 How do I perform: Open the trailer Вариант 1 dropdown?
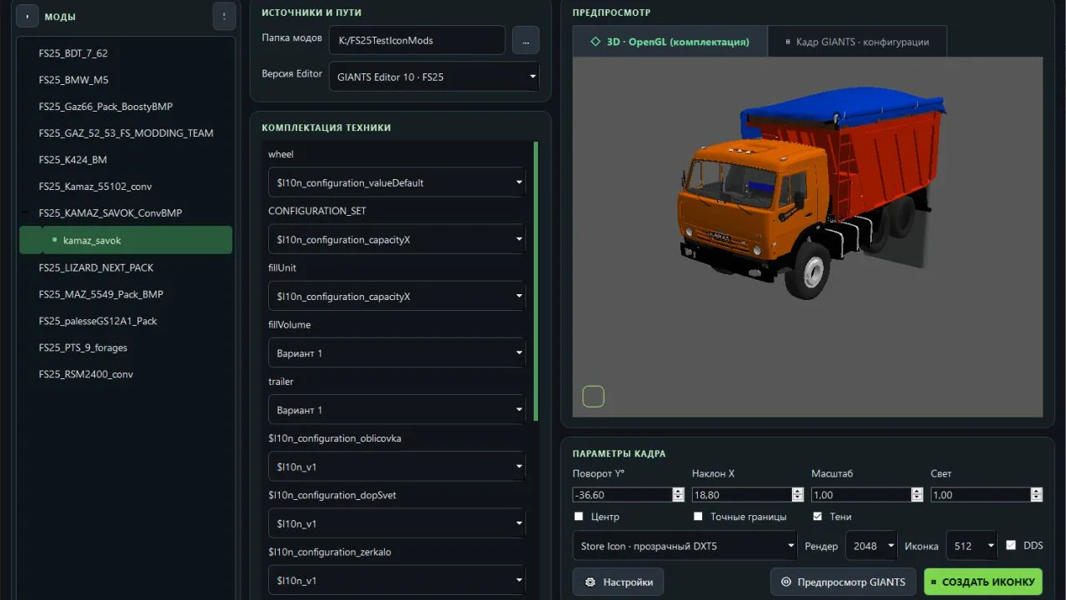point(396,410)
